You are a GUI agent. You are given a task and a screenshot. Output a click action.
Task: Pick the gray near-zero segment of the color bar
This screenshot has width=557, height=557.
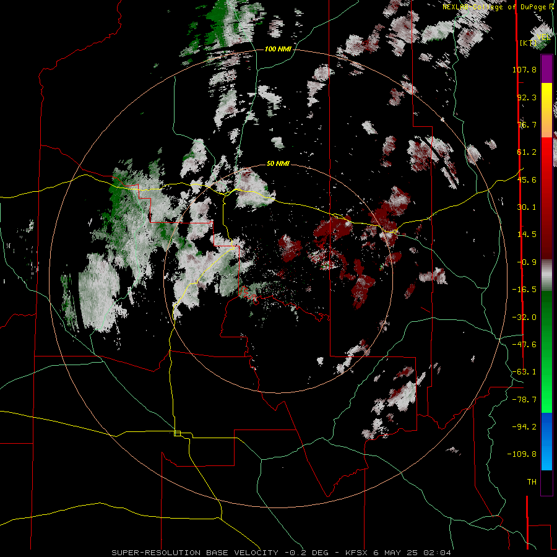tap(546, 275)
